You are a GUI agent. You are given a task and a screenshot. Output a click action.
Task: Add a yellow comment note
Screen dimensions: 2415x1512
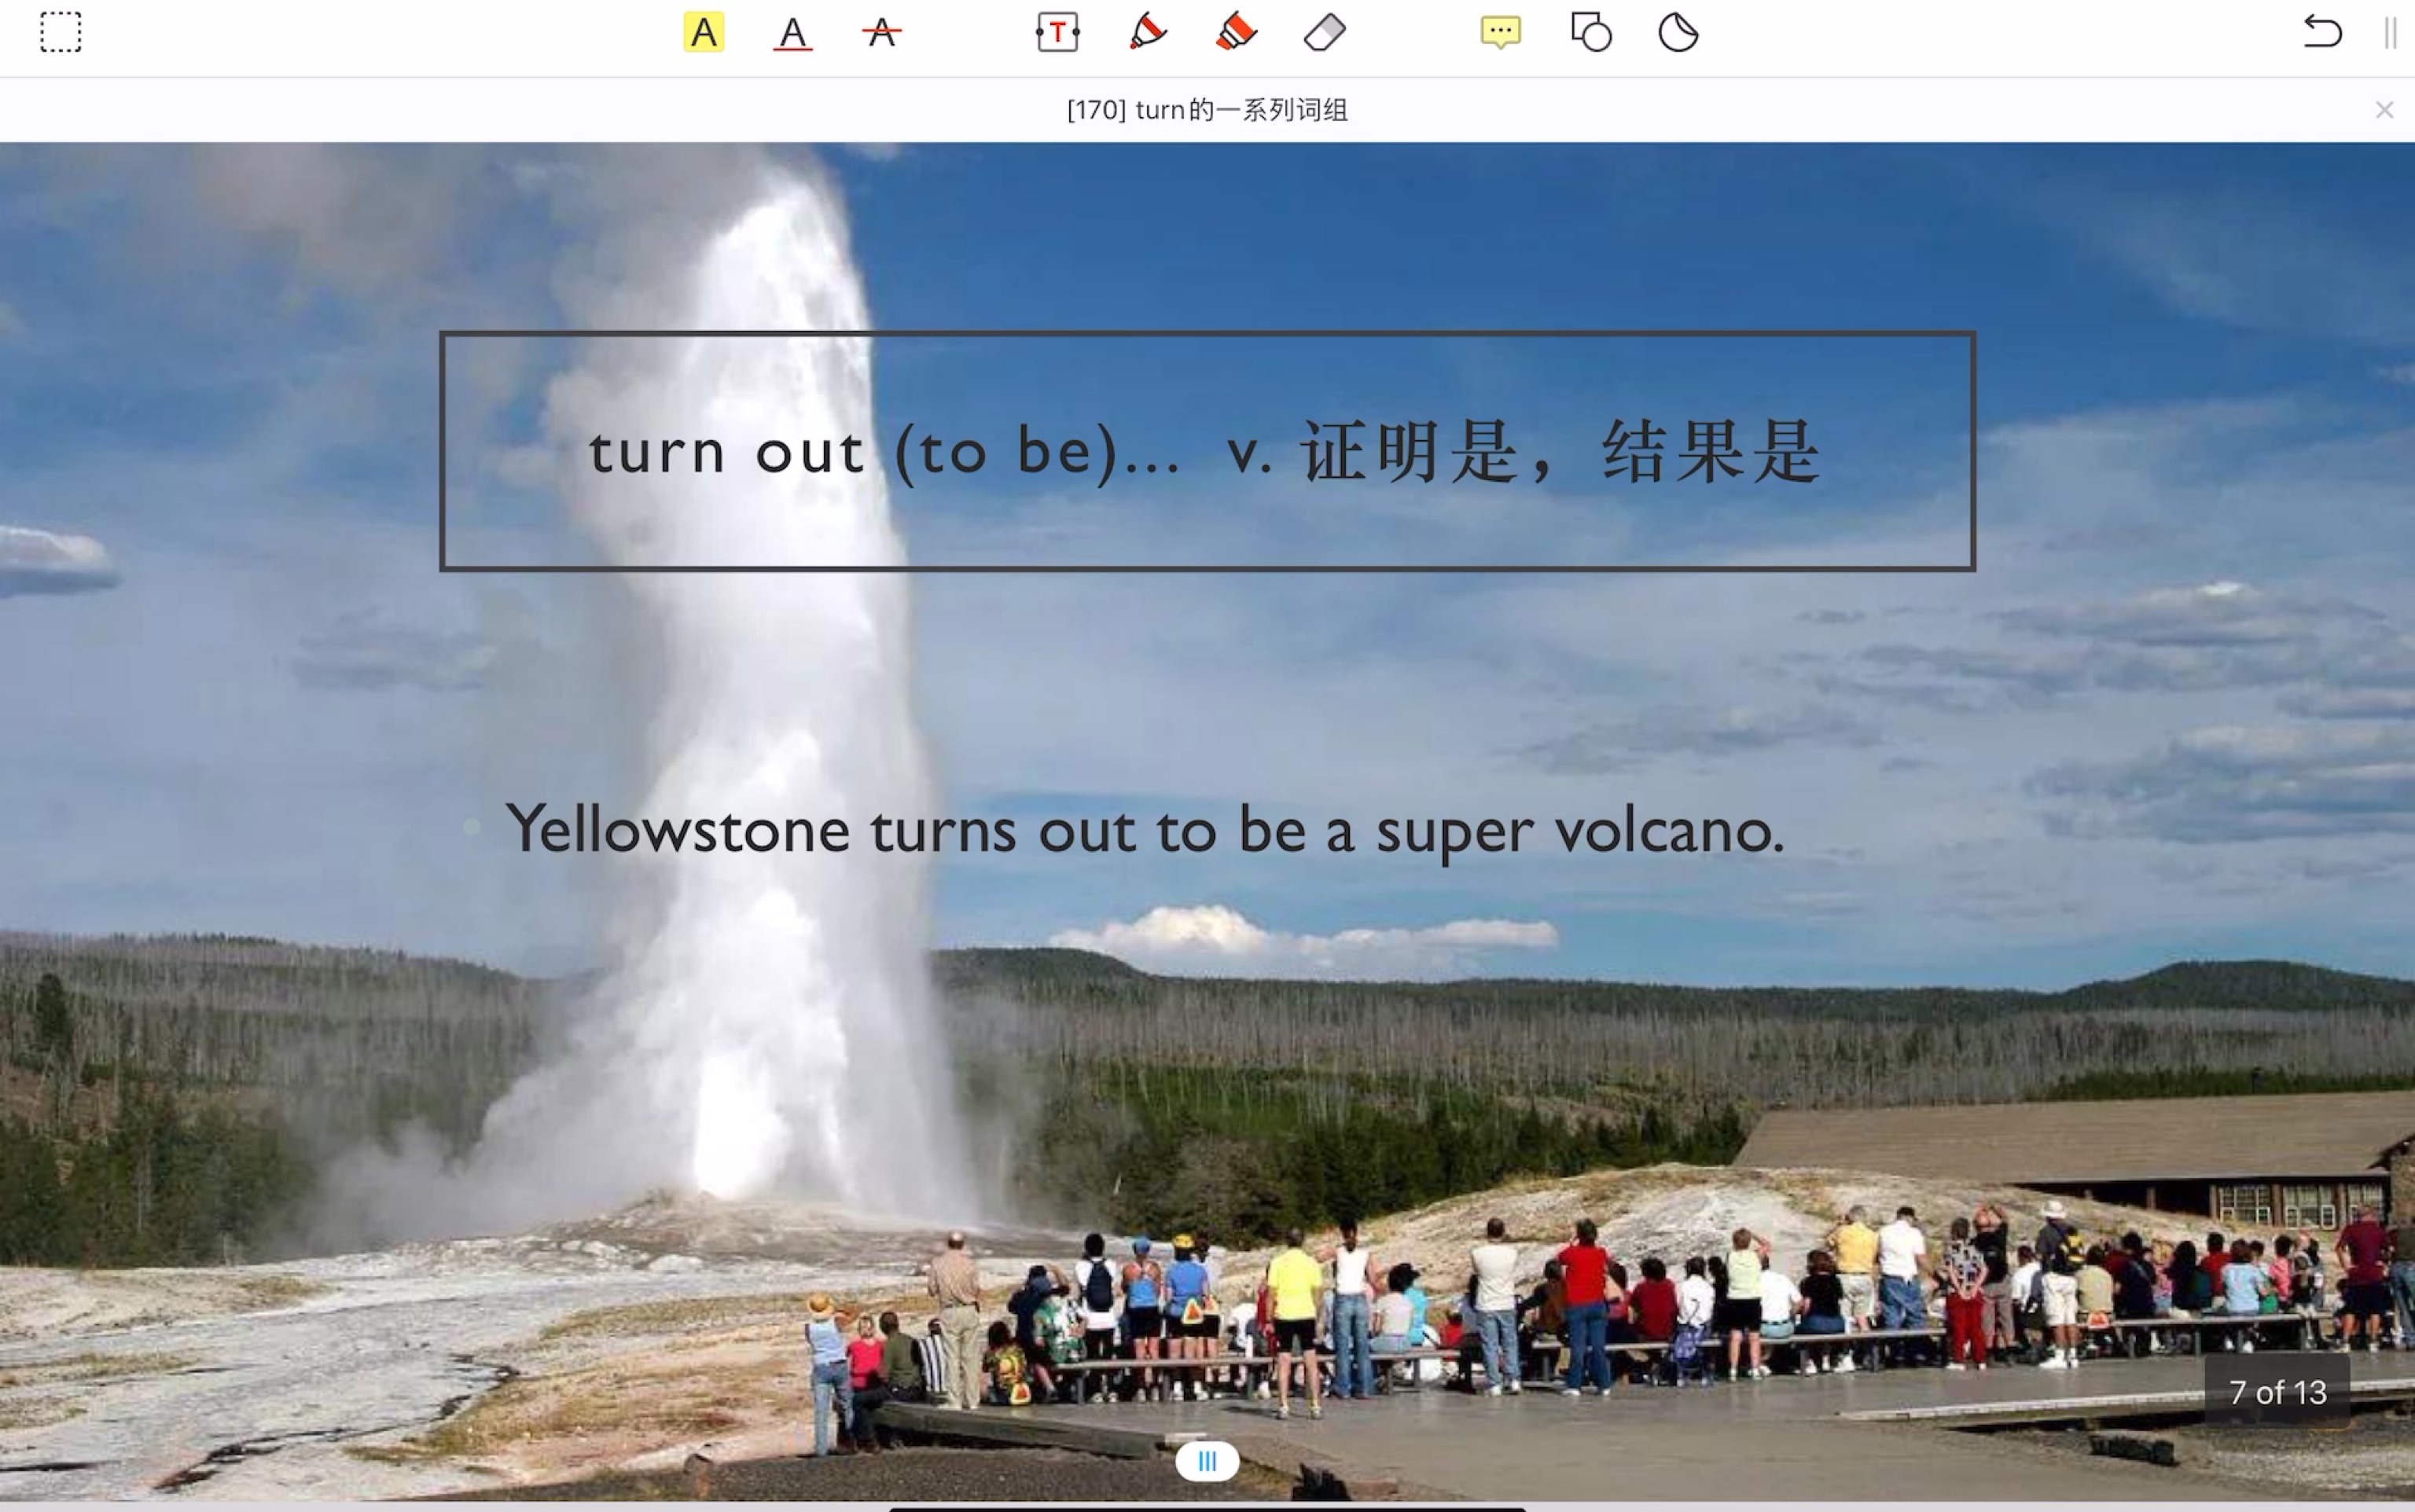pos(1501,32)
